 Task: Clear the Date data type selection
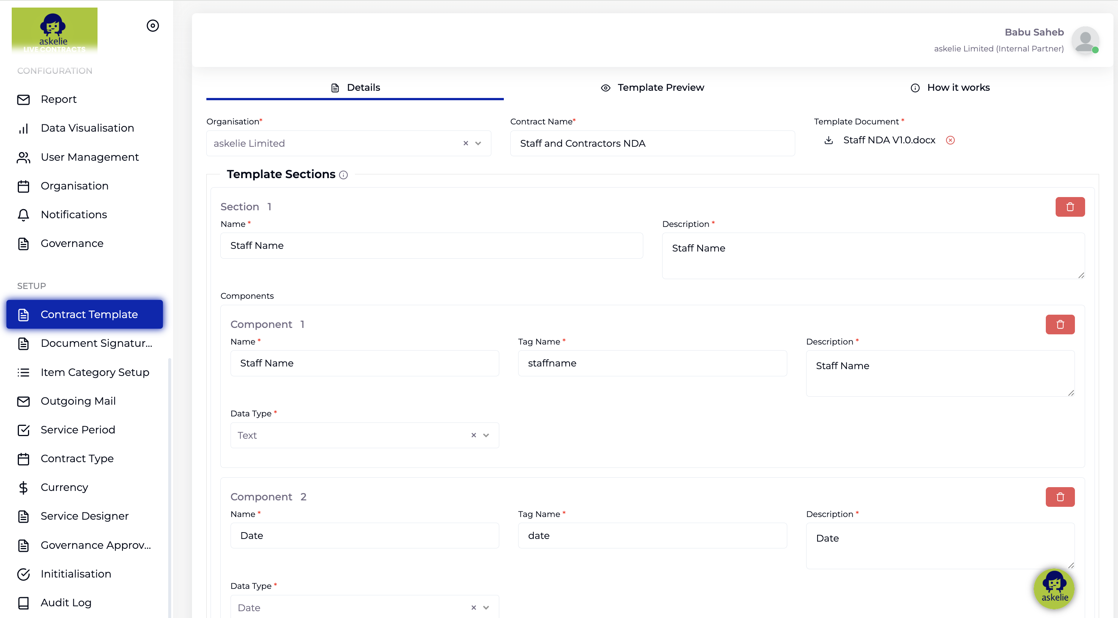click(474, 607)
